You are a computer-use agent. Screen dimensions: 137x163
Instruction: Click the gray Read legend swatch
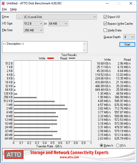pyautogui.click(x=72, y=58)
